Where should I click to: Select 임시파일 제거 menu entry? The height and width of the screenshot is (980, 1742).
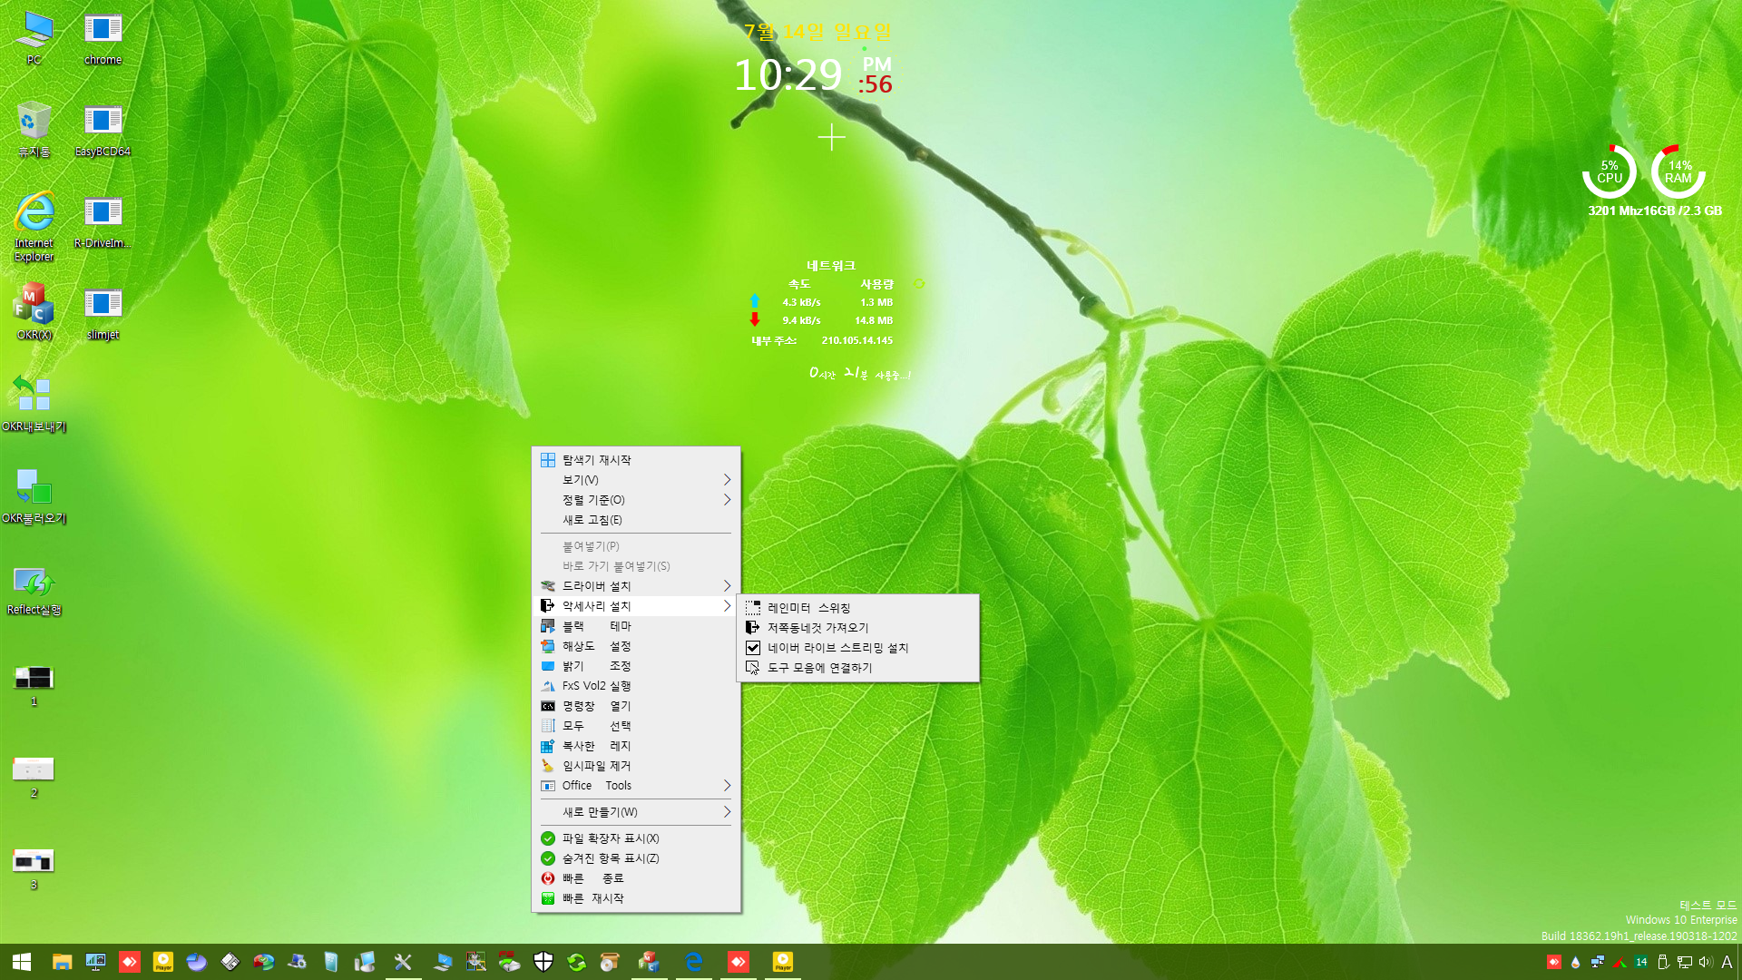point(635,766)
